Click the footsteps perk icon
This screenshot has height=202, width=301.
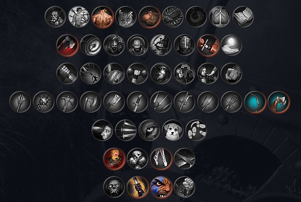[196, 130]
